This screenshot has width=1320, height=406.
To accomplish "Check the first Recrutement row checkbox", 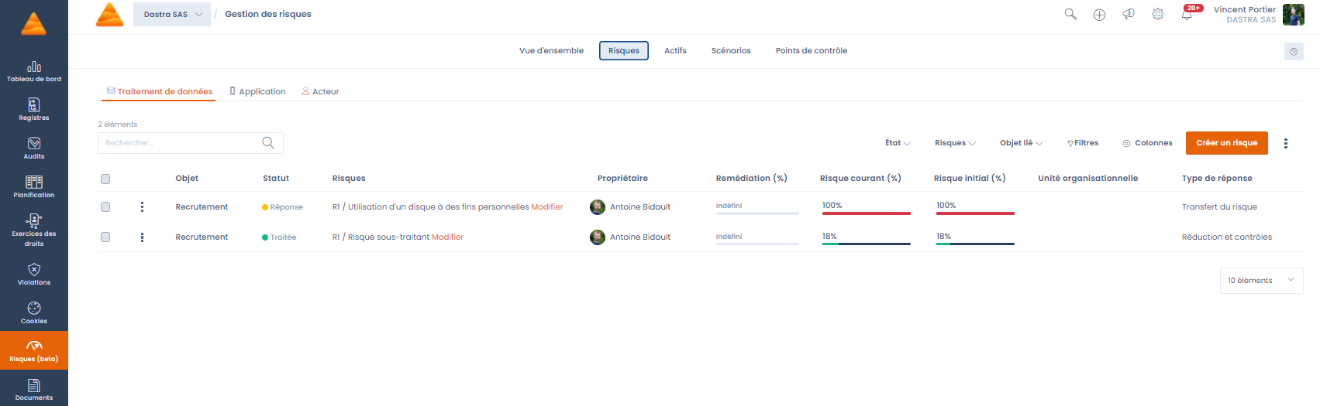I will point(105,206).
